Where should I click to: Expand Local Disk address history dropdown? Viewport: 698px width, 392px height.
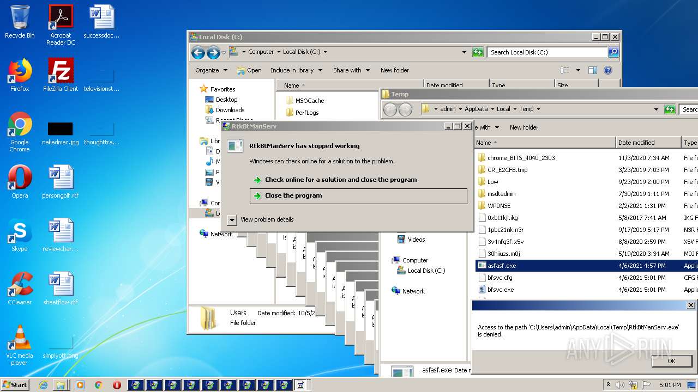464,52
